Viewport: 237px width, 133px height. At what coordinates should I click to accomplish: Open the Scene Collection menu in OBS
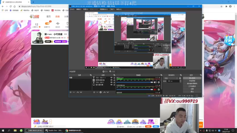pyautogui.click(x=104, y=9)
